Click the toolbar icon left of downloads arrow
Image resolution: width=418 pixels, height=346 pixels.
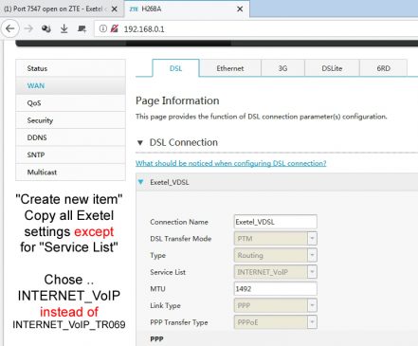click(x=46, y=29)
